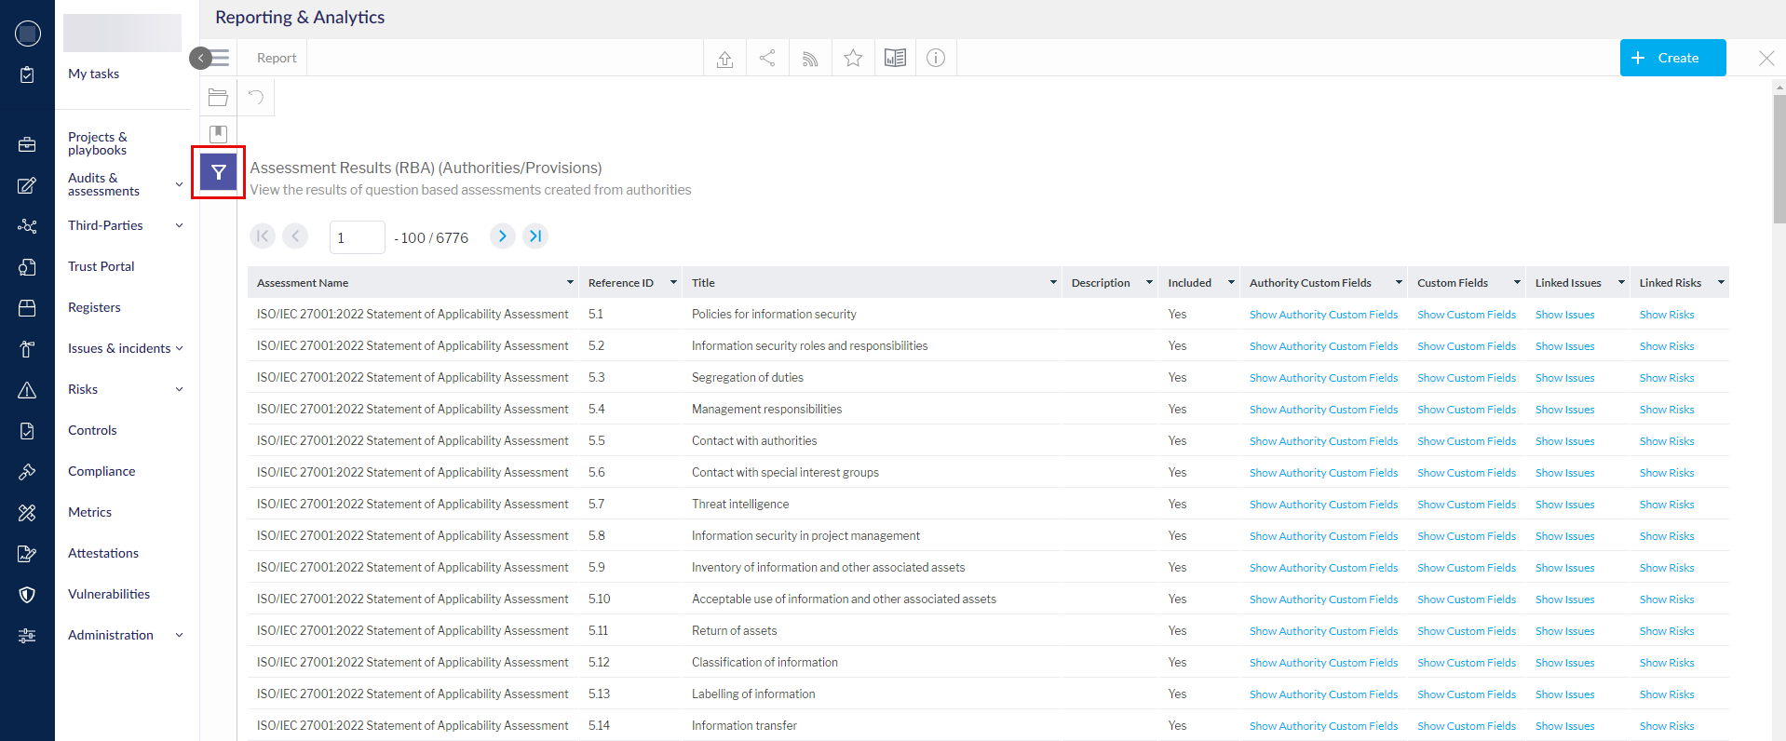Click the open book icon in toolbar
Viewport: 1786px width, 741px height.
[x=895, y=58]
